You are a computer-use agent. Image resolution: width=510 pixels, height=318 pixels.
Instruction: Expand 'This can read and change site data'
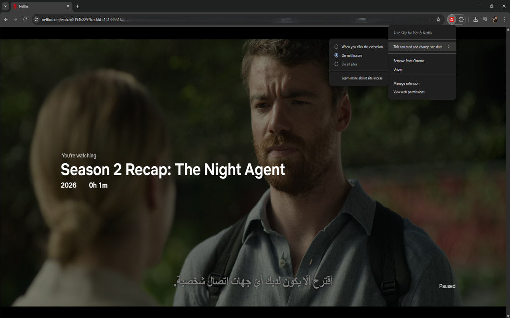(x=417, y=47)
